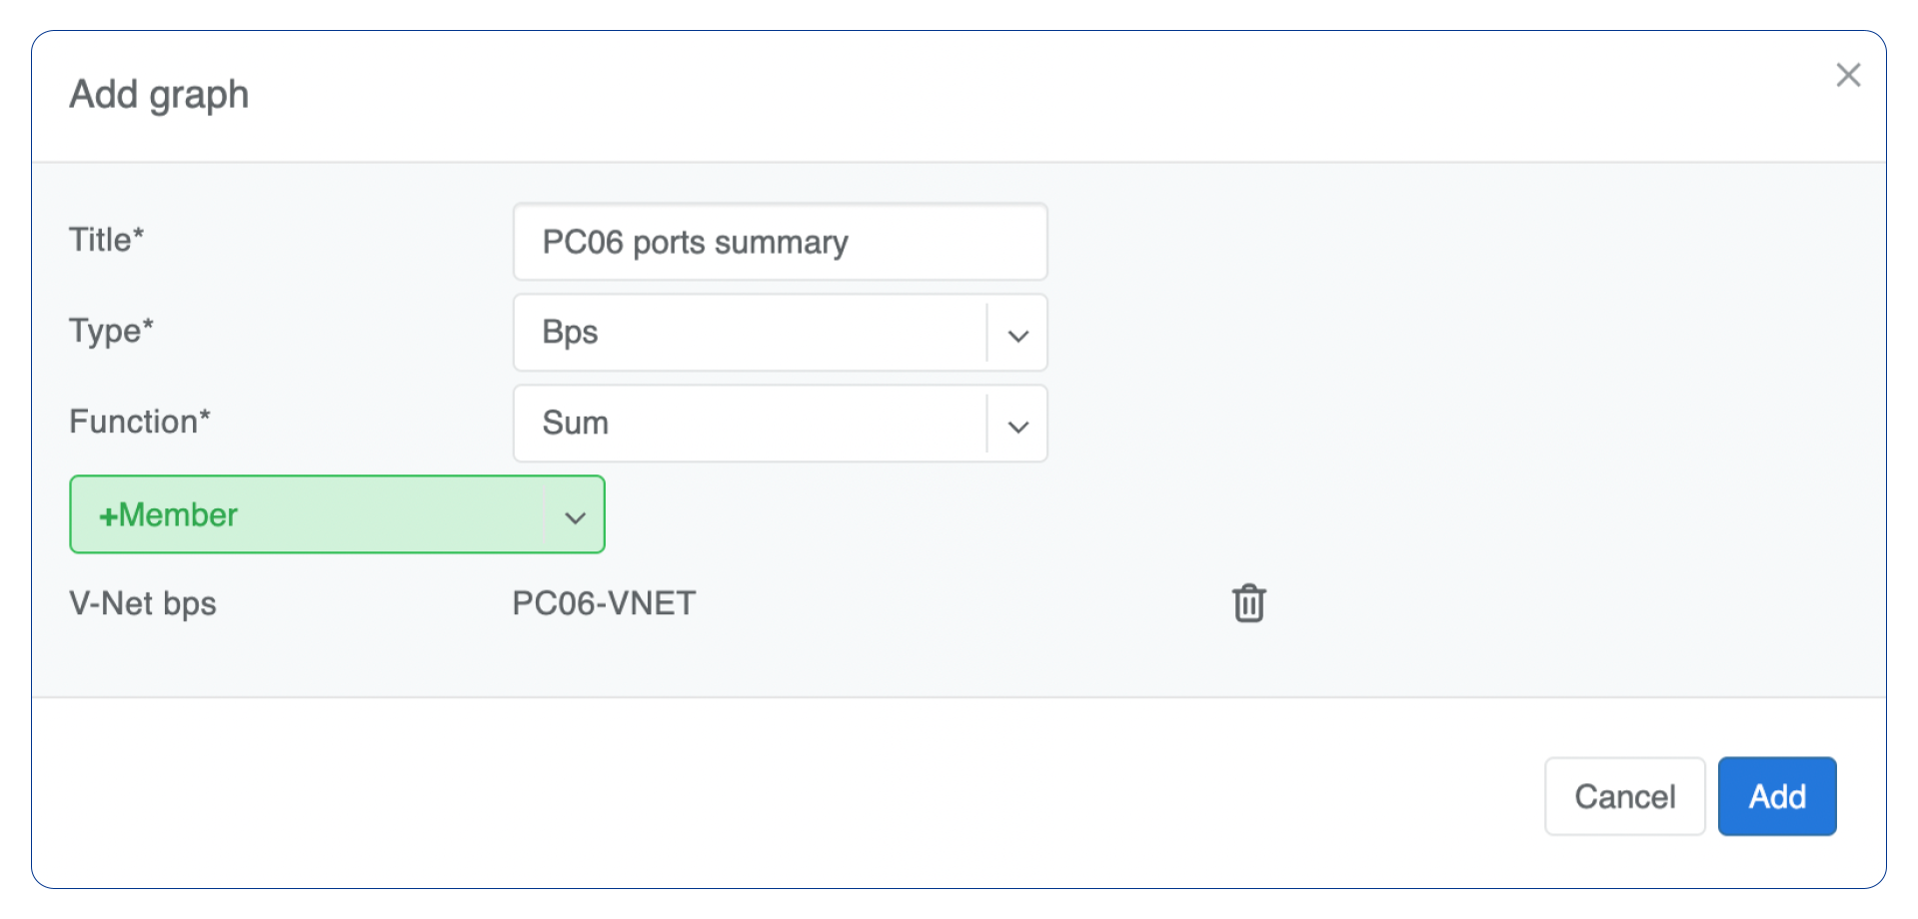Click the Title* field label
This screenshot has width=1918, height=919.
pos(107,240)
